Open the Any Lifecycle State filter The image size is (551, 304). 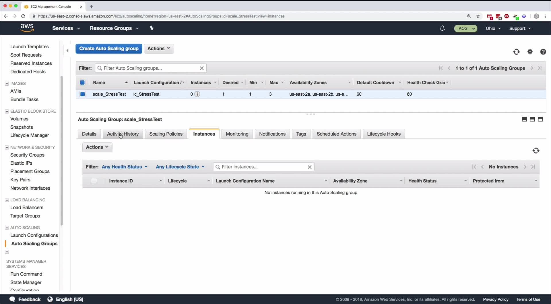[180, 167]
